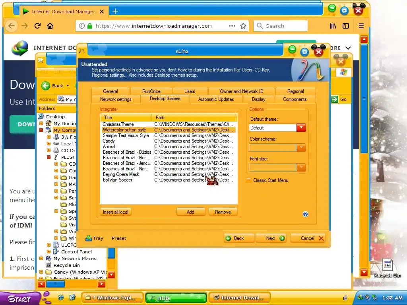Open the Explorer Back button dropdown arrow
Viewport: 407px width, 305px height.
point(68,86)
